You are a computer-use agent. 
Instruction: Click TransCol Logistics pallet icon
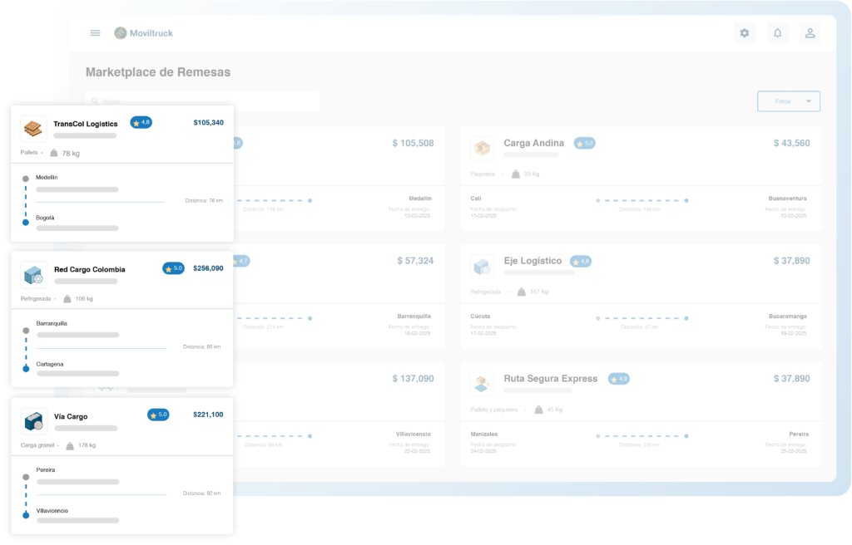click(x=33, y=128)
